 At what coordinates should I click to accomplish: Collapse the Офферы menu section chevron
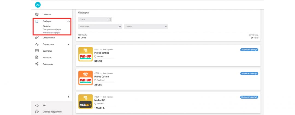[68, 21]
